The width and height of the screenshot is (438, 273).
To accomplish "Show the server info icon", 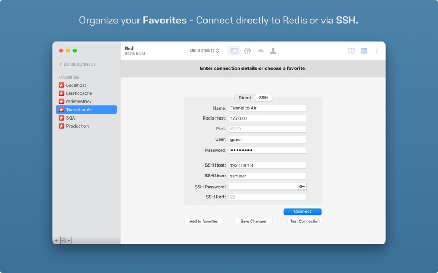I will [x=377, y=51].
